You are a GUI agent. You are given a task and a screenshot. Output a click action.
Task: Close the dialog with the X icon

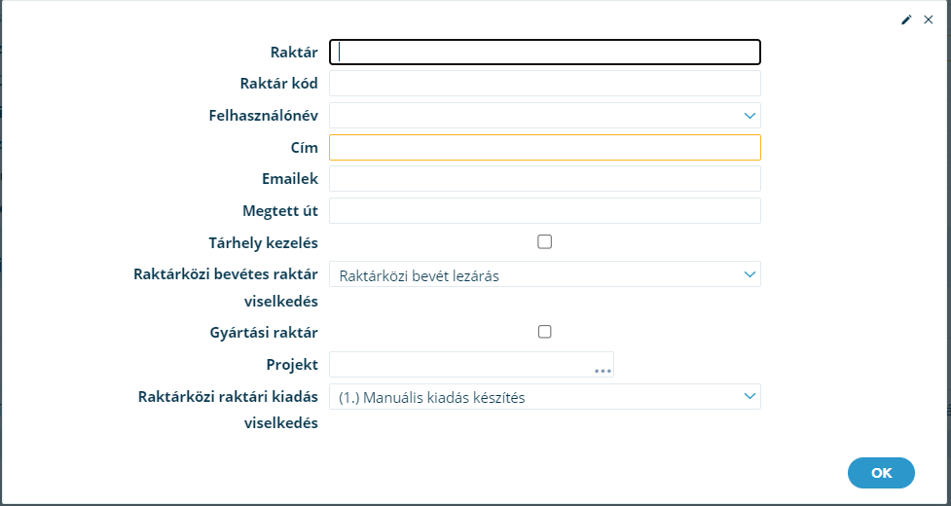click(x=928, y=20)
